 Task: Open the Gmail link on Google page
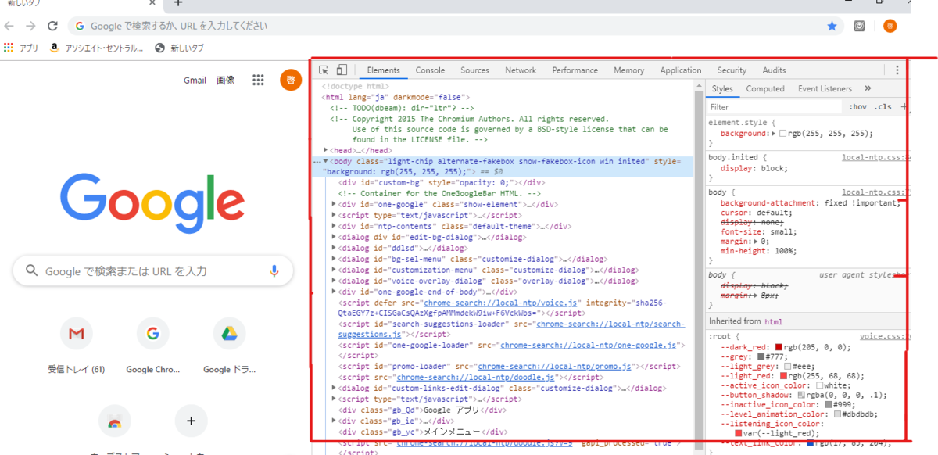(195, 80)
